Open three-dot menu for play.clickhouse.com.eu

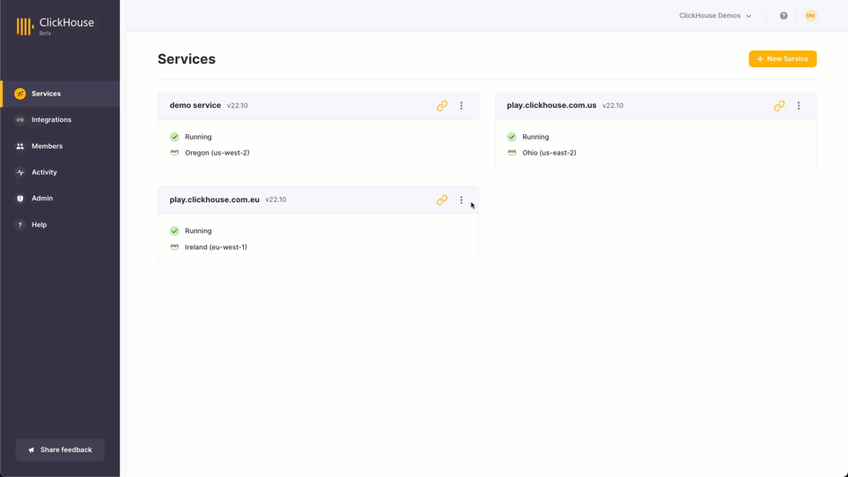click(461, 201)
